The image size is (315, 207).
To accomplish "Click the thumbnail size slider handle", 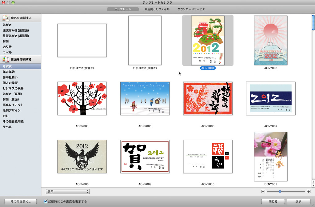I will point(280,192).
